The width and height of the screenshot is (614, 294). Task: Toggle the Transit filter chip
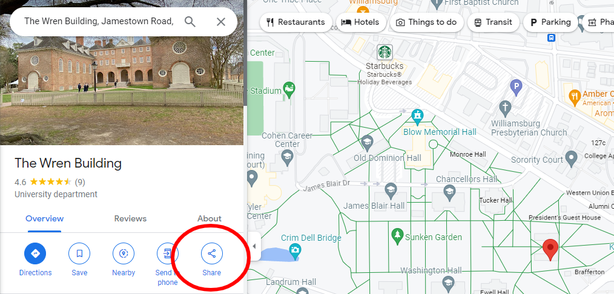coord(494,22)
